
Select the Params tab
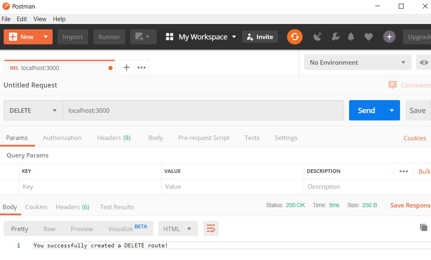pos(17,138)
